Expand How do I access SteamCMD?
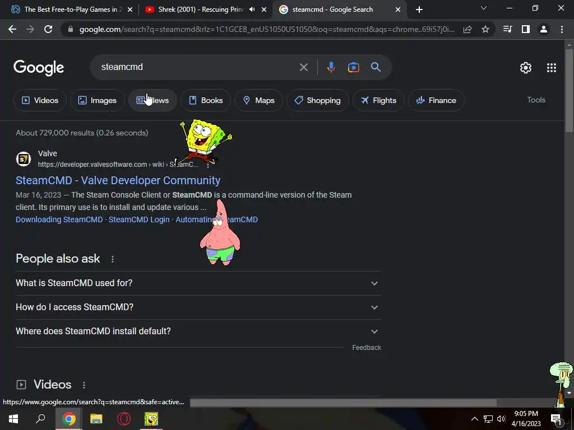Screen dimensions: 574x430 point(198,307)
